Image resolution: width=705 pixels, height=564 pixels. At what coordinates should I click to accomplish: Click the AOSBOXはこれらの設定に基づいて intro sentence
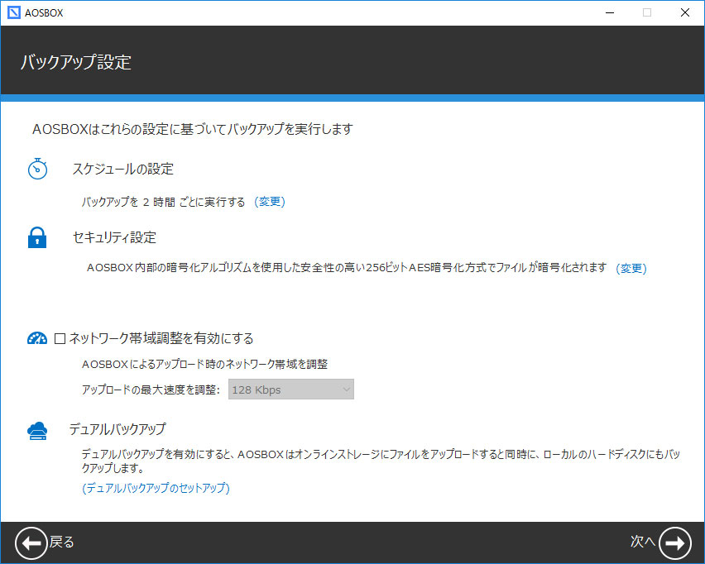tap(193, 130)
